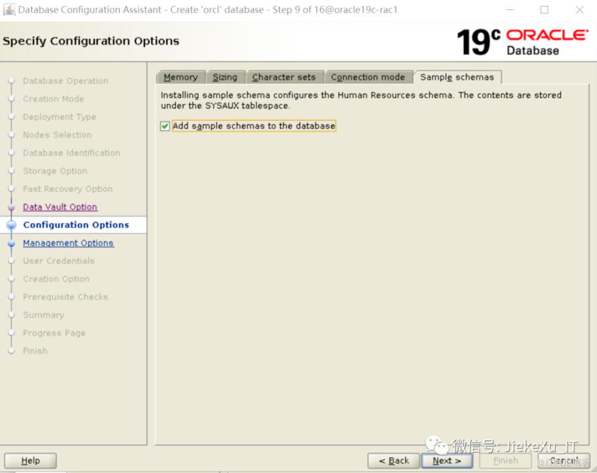Screen dimensions: 597x473
Task: Select Configuration Options in step list
Action: click(76, 225)
